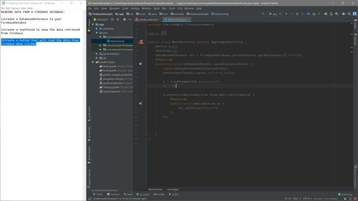Image resolution: width=358 pixels, height=201 pixels.
Task: Switch to the activity_main.xml editor tab
Action: click(148, 20)
